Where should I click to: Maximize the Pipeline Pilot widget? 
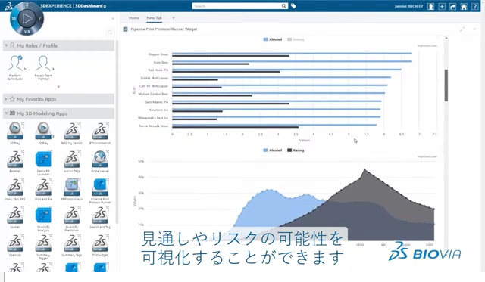click(x=462, y=29)
